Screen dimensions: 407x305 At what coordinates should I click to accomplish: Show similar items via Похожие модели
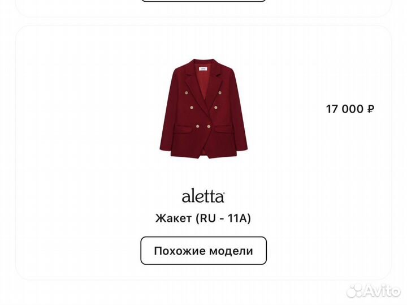click(x=203, y=251)
